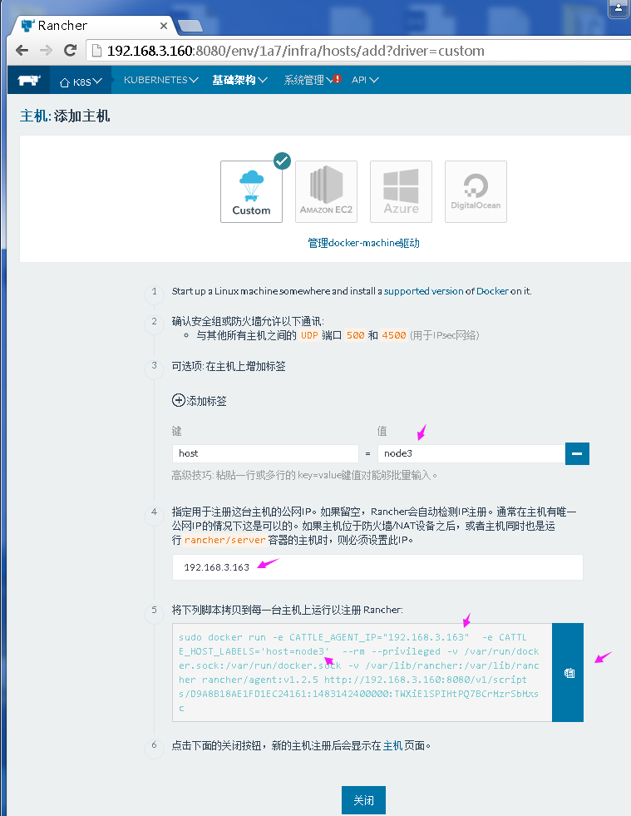This screenshot has height=816, width=631.
Task: Click the 500 port value
Action: [x=355, y=336]
